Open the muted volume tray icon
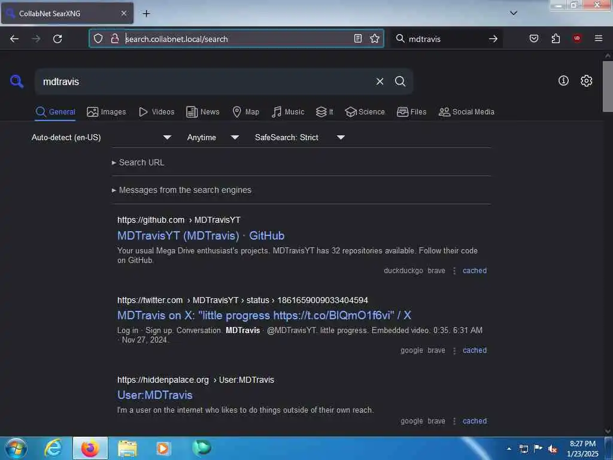 coord(553,449)
